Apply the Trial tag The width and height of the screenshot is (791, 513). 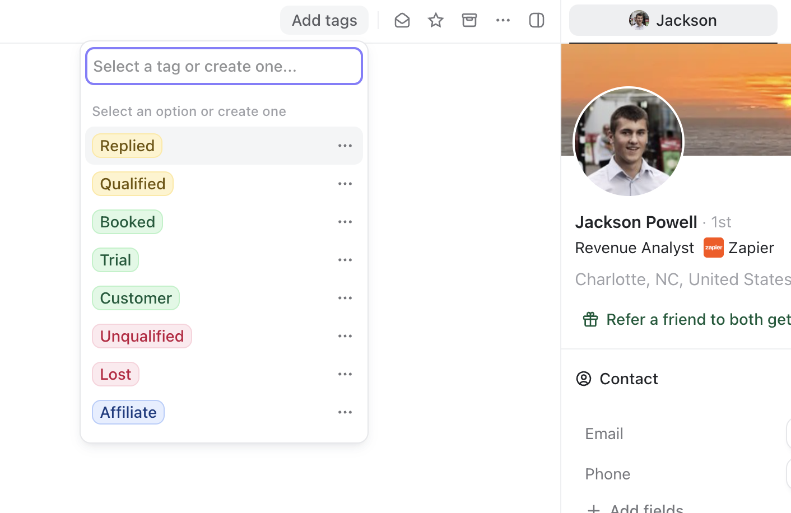(115, 260)
